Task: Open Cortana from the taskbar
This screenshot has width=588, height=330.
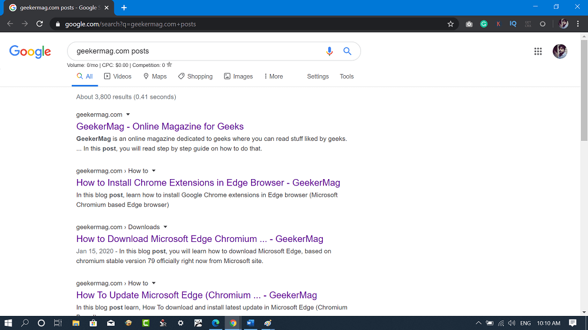Action: 41,323
